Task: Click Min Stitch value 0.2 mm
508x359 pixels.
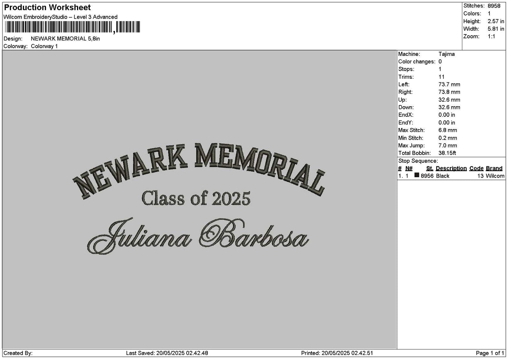Action: pyautogui.click(x=448, y=138)
